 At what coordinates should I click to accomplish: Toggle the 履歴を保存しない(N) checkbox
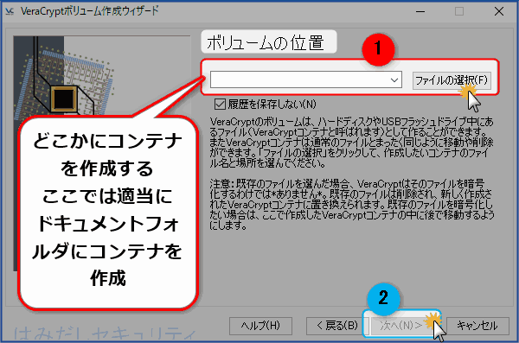[220, 105]
